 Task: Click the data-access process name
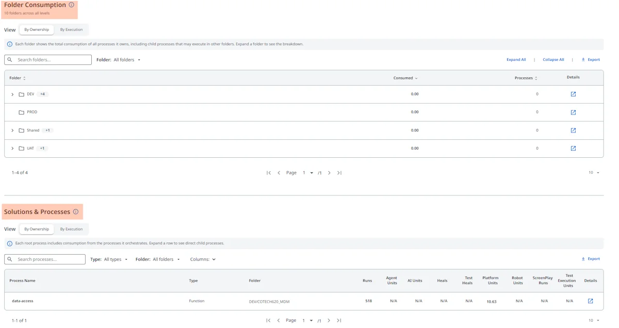pyautogui.click(x=23, y=301)
